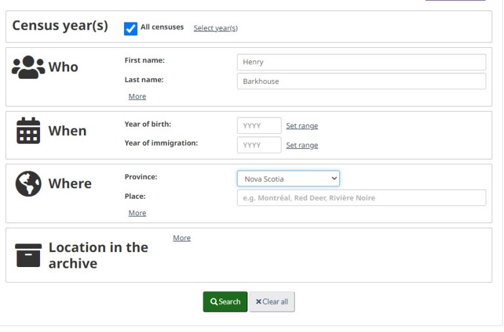Image resolution: width=504 pixels, height=332 pixels.
Task: Click the Location in the archive heading
Action: pyautogui.click(x=98, y=255)
